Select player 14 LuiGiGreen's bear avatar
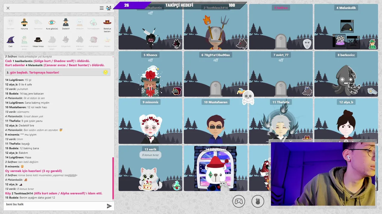This screenshot has width=382, height=214. point(215,174)
